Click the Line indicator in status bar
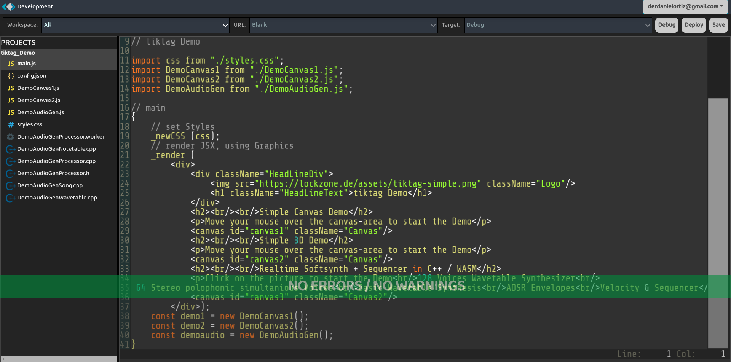The height and width of the screenshot is (362, 731). [x=645, y=354]
